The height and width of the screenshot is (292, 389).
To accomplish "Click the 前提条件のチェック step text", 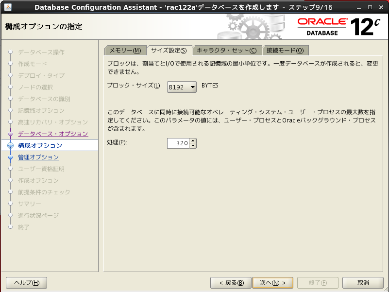I will pos(44,192).
